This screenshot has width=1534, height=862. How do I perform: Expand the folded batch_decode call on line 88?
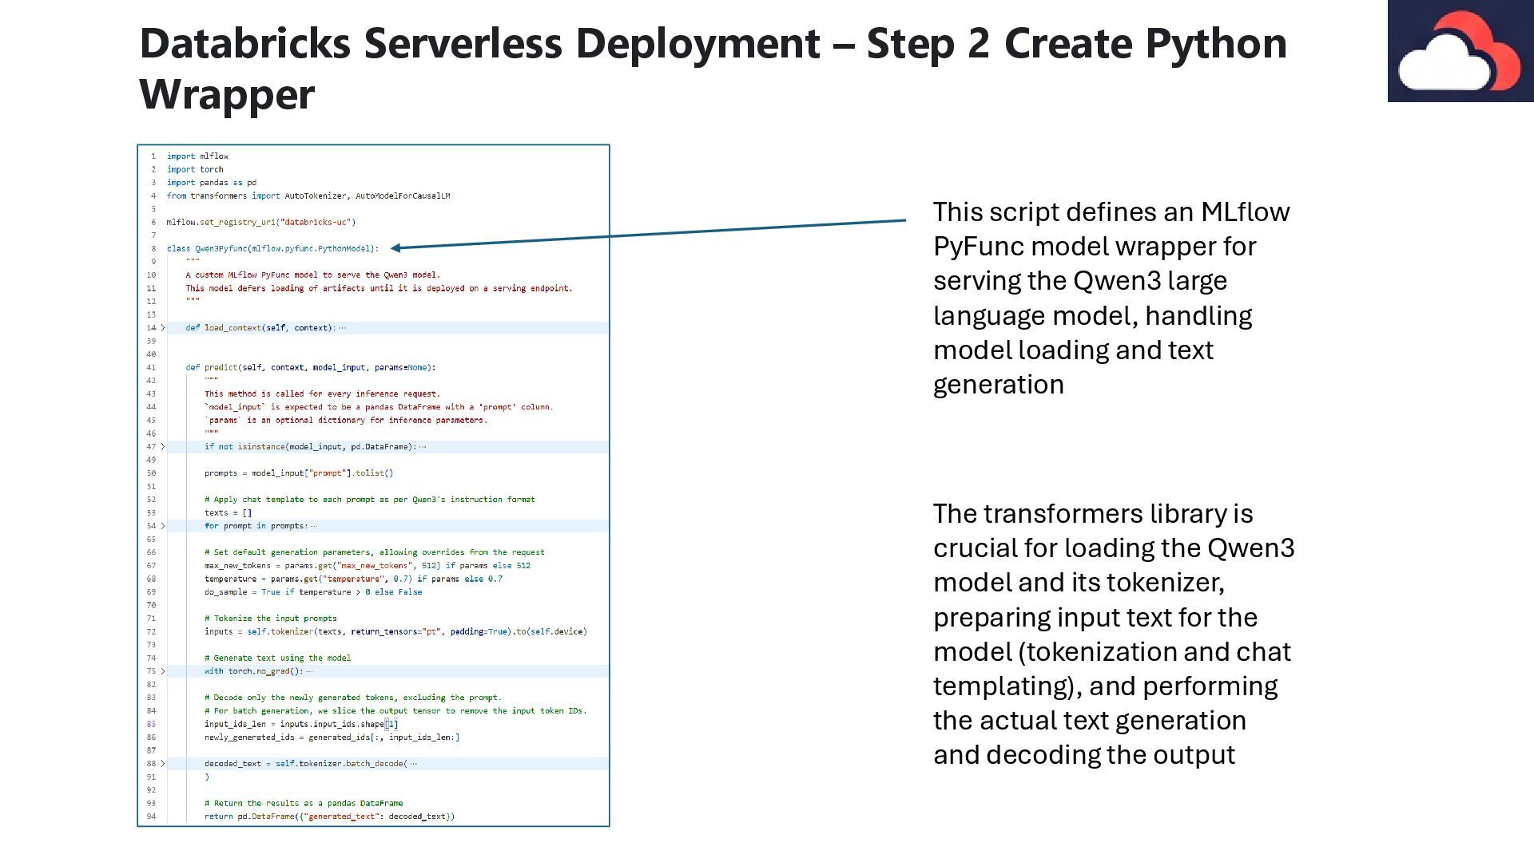pos(163,764)
